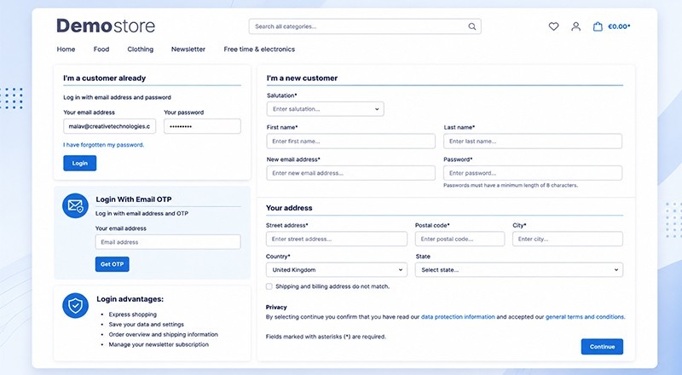This screenshot has width=682, height=375.
Task: Click 'Save your data and settings' text
Action: coord(146,324)
